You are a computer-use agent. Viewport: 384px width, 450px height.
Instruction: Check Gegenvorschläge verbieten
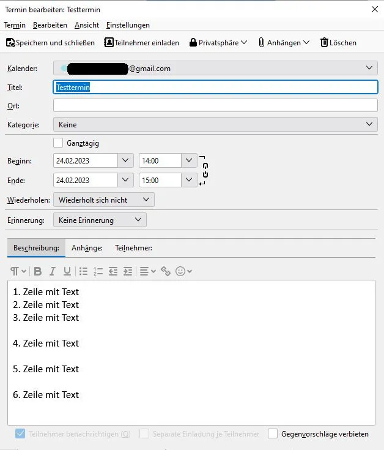(273, 433)
